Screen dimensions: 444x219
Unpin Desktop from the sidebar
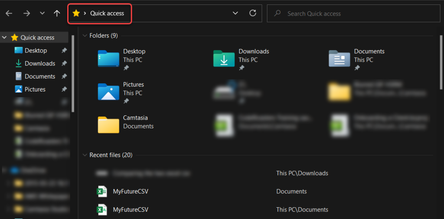click(64, 51)
